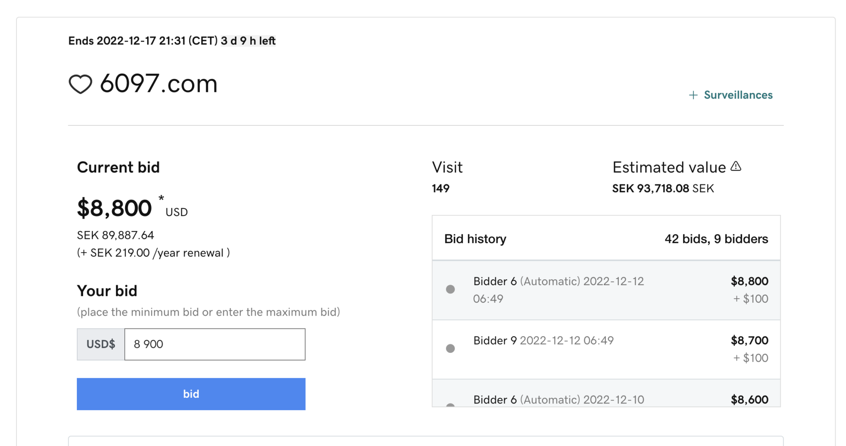Click the gray dot beside Bidder 6 $8,800 bid

[450, 289]
